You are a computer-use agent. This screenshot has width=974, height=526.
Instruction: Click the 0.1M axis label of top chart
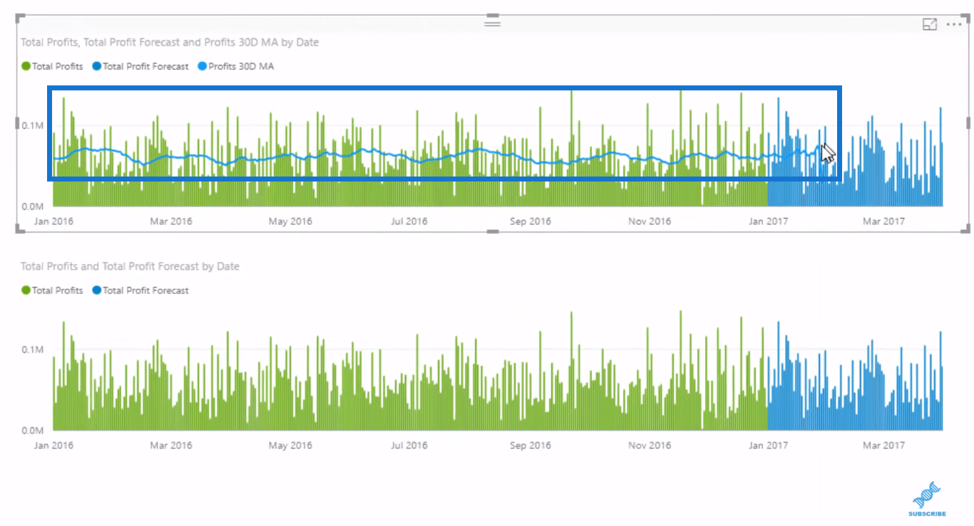32,125
